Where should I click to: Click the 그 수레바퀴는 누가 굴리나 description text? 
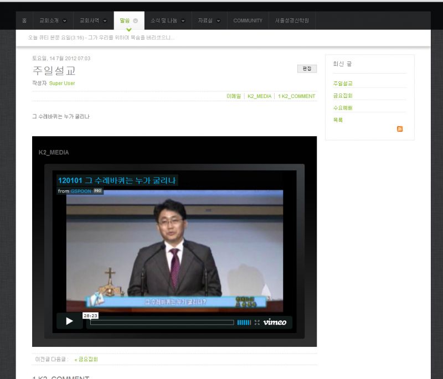pos(61,117)
